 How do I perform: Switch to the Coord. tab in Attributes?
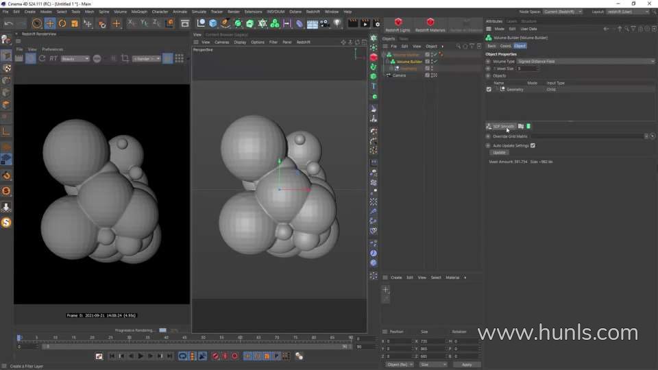pyautogui.click(x=505, y=46)
